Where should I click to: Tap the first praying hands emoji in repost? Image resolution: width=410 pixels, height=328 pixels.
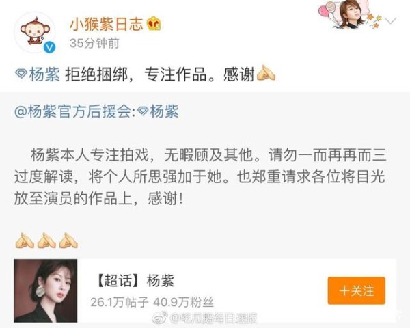click(x=25, y=240)
